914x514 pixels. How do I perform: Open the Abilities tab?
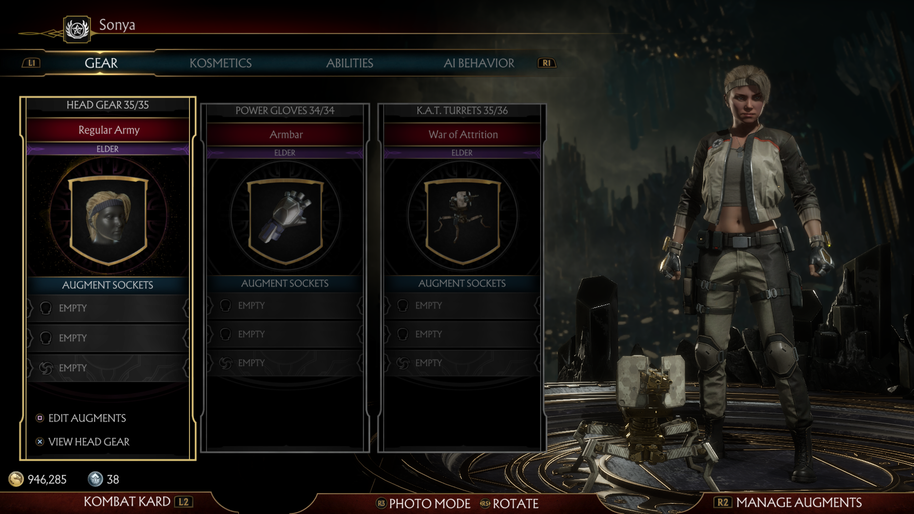(349, 63)
